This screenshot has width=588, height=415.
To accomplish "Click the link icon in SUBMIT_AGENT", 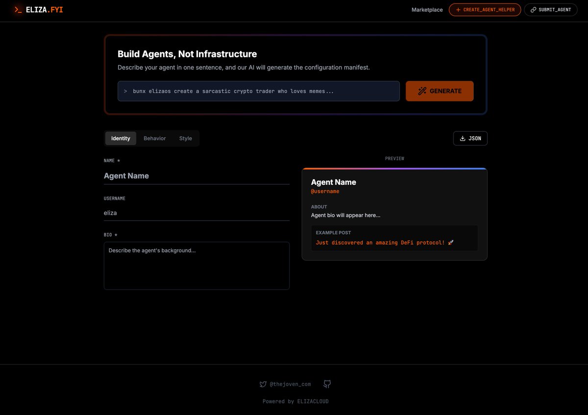I will pos(533,10).
